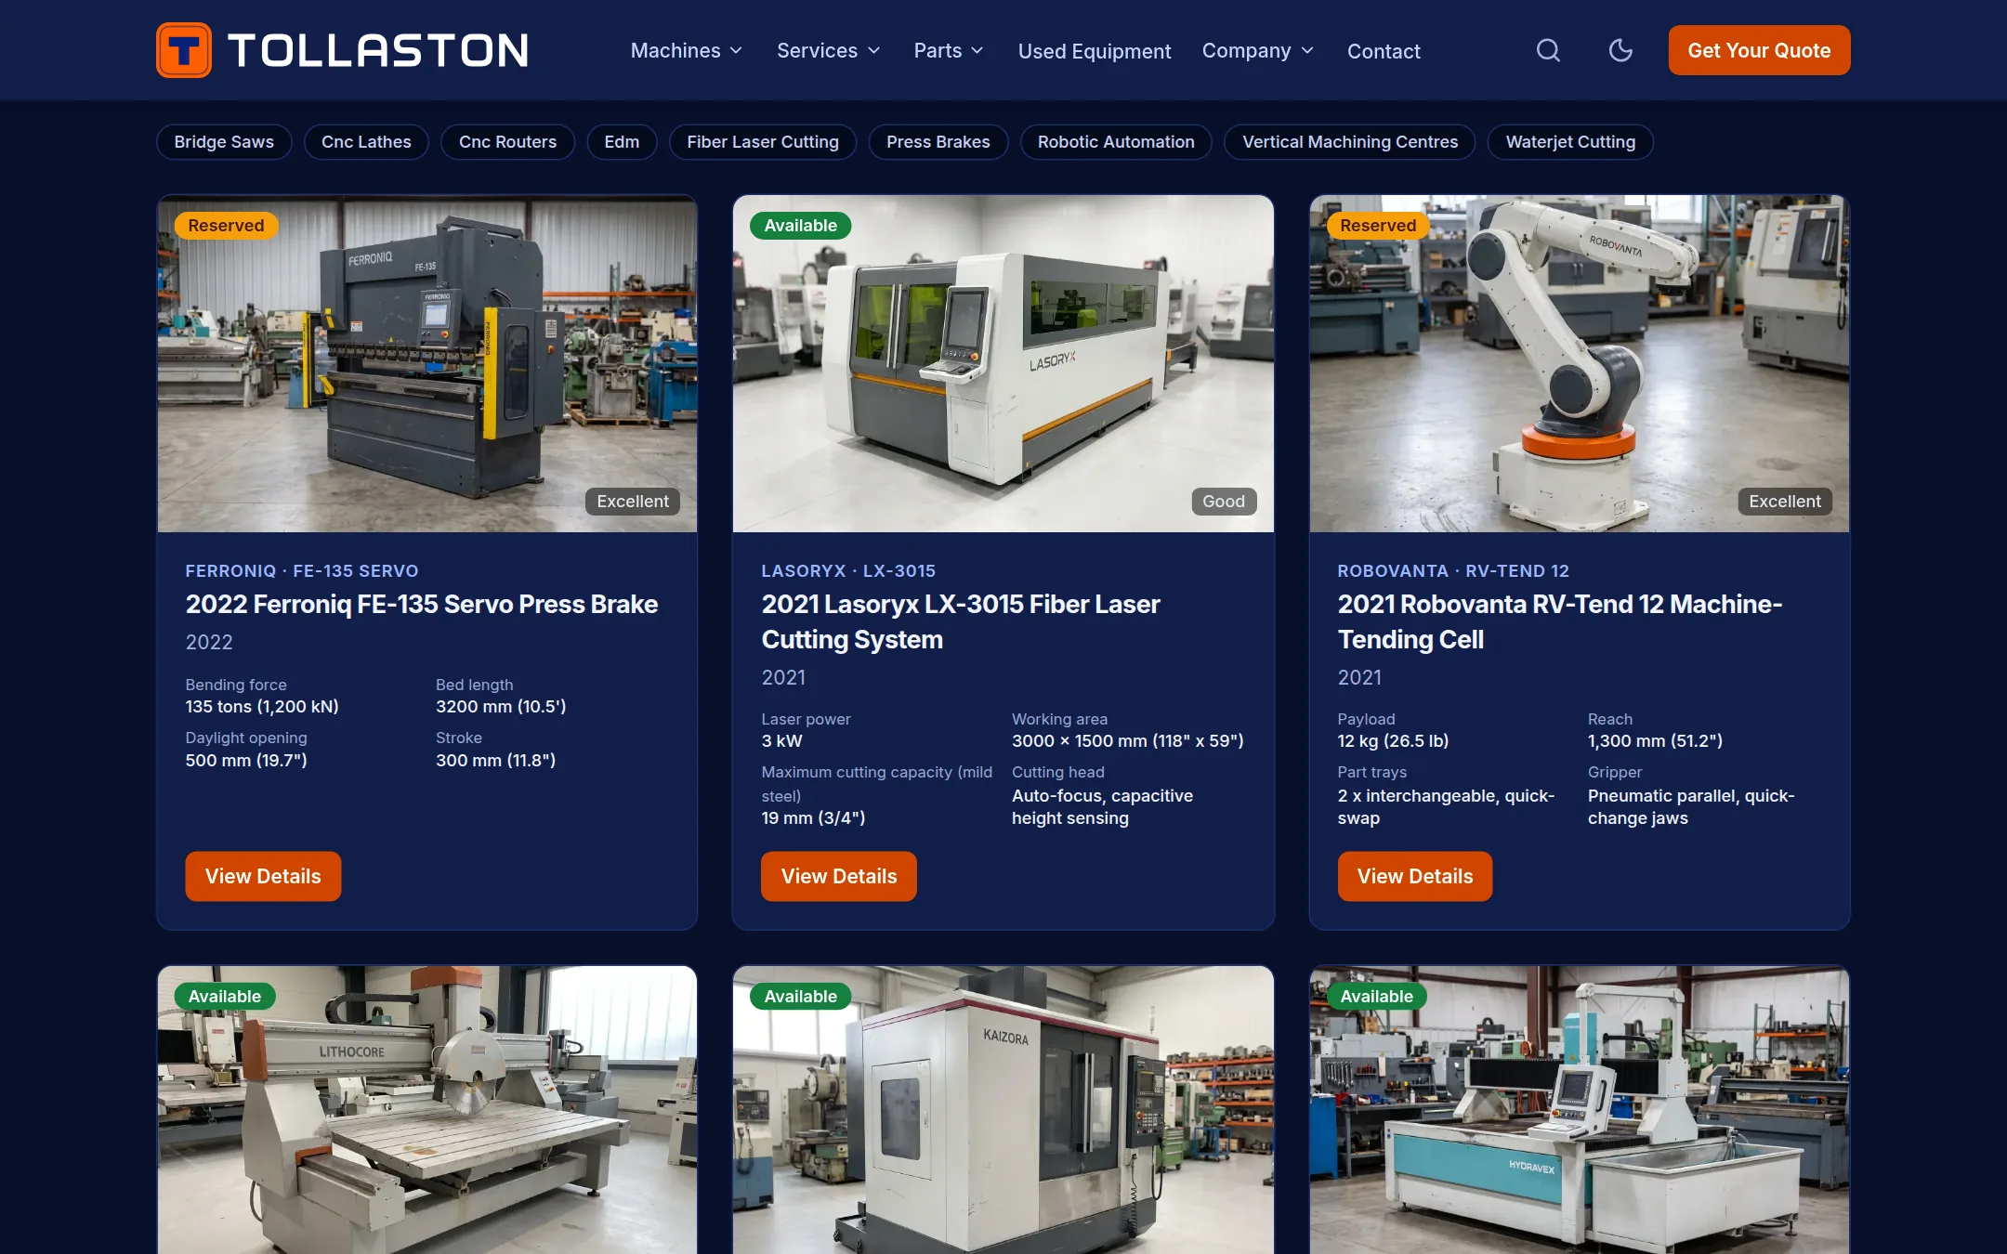Go to Used Equipment page
Image resolution: width=2007 pixels, height=1254 pixels.
pos(1095,51)
